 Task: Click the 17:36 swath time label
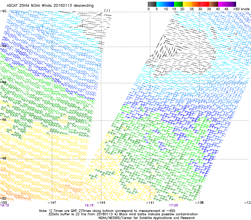point(174,205)
